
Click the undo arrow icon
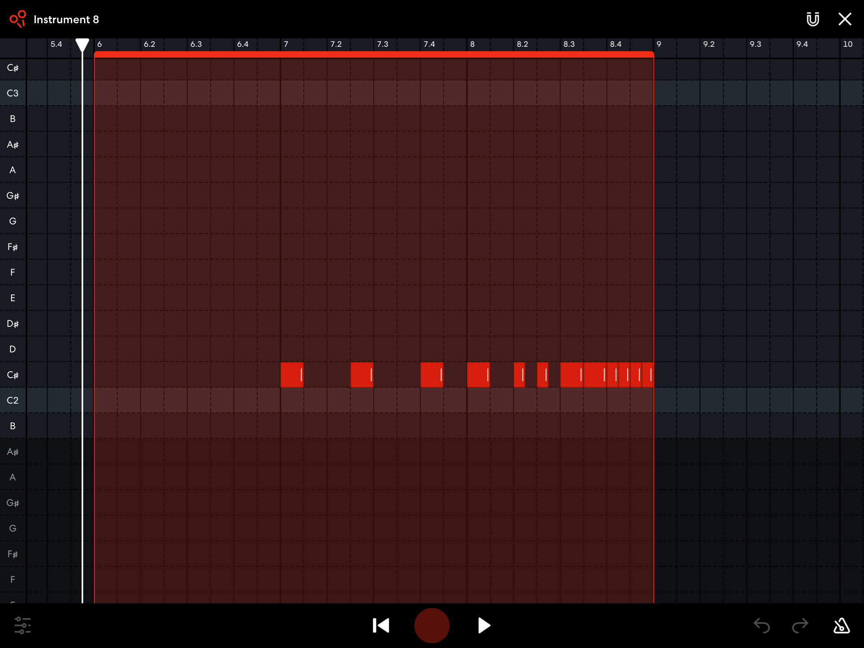tap(762, 625)
